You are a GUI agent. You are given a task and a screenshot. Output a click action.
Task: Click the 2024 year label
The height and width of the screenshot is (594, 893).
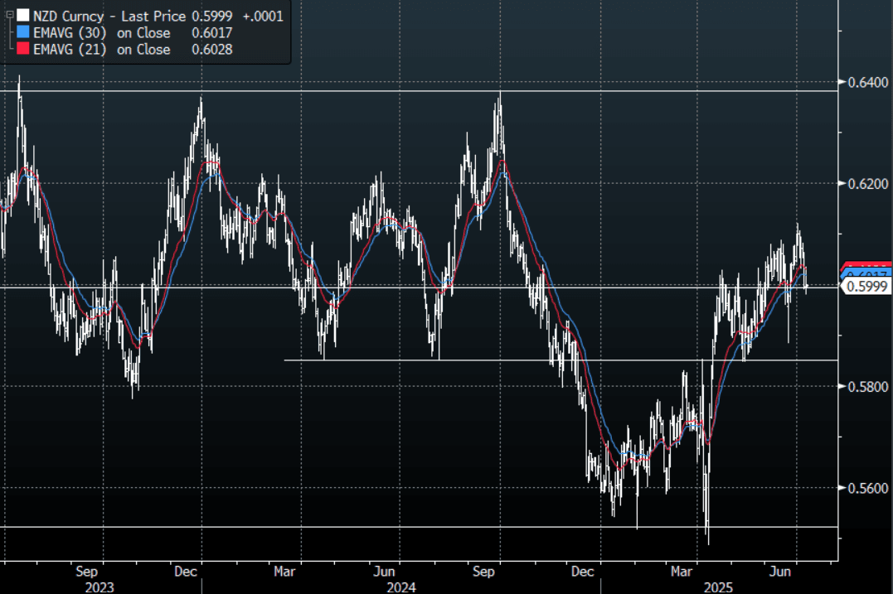point(401,587)
